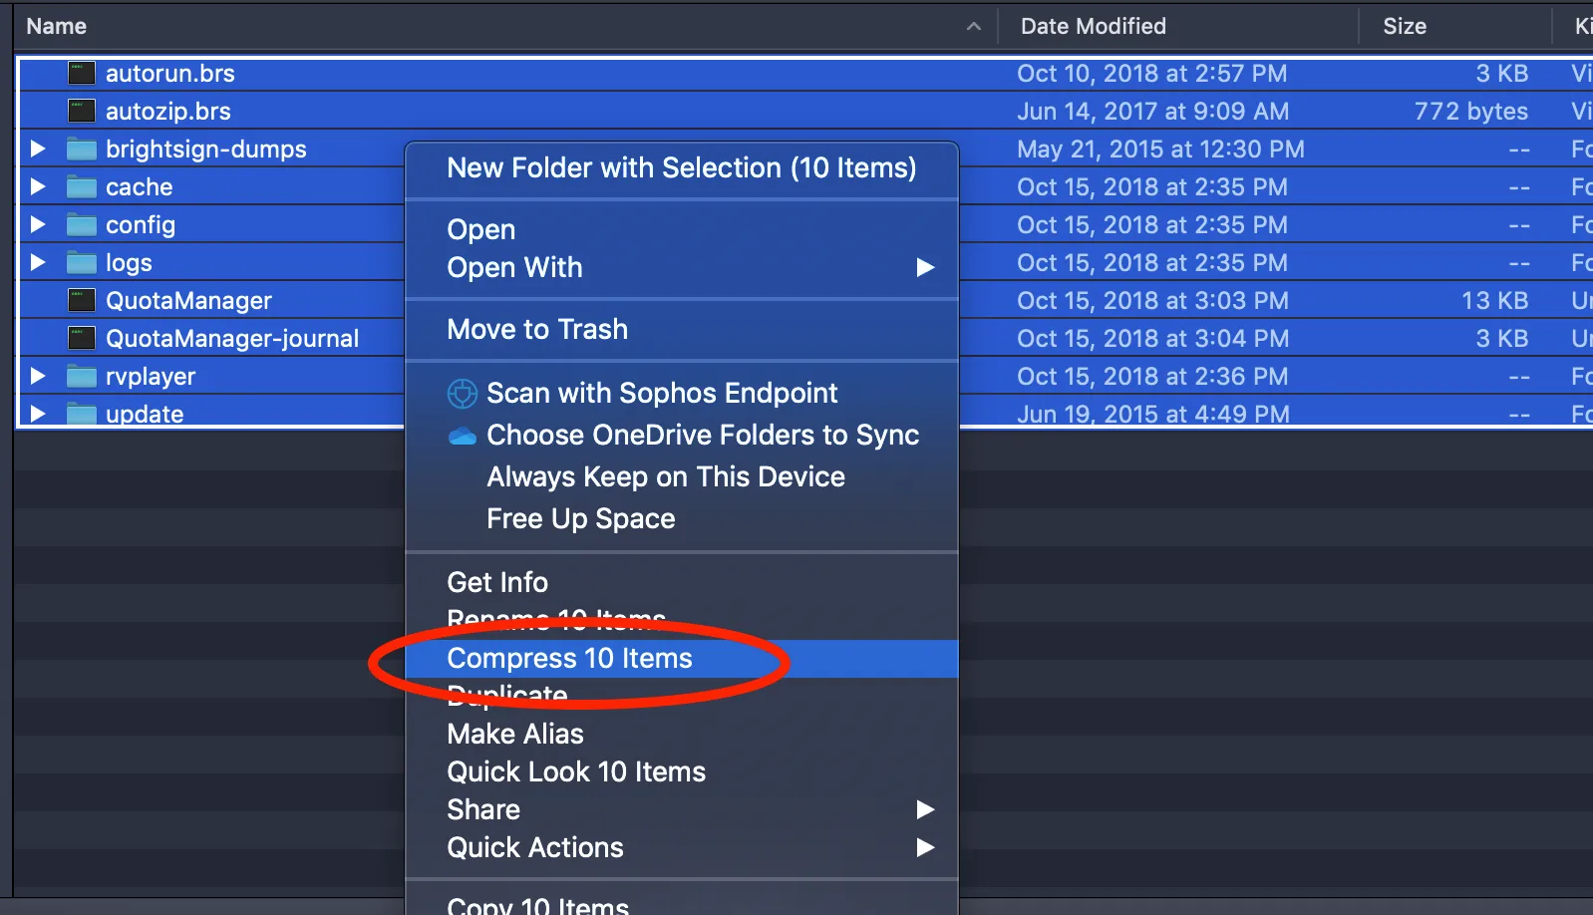Click the QuotaManager file icon
This screenshot has width=1593, height=915.
pos(81,300)
